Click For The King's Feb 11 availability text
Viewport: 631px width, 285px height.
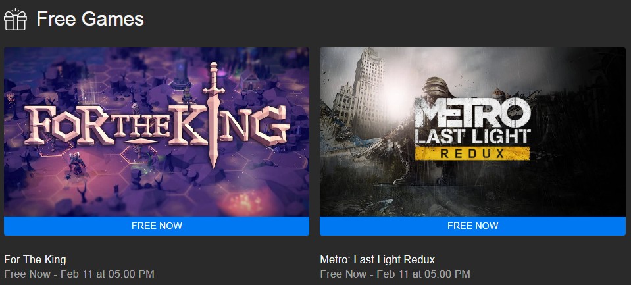[79, 274]
